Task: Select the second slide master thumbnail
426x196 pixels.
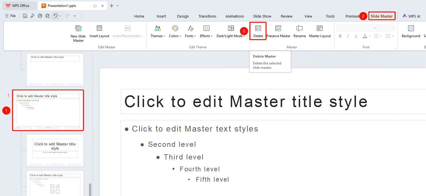Action: coord(48,110)
